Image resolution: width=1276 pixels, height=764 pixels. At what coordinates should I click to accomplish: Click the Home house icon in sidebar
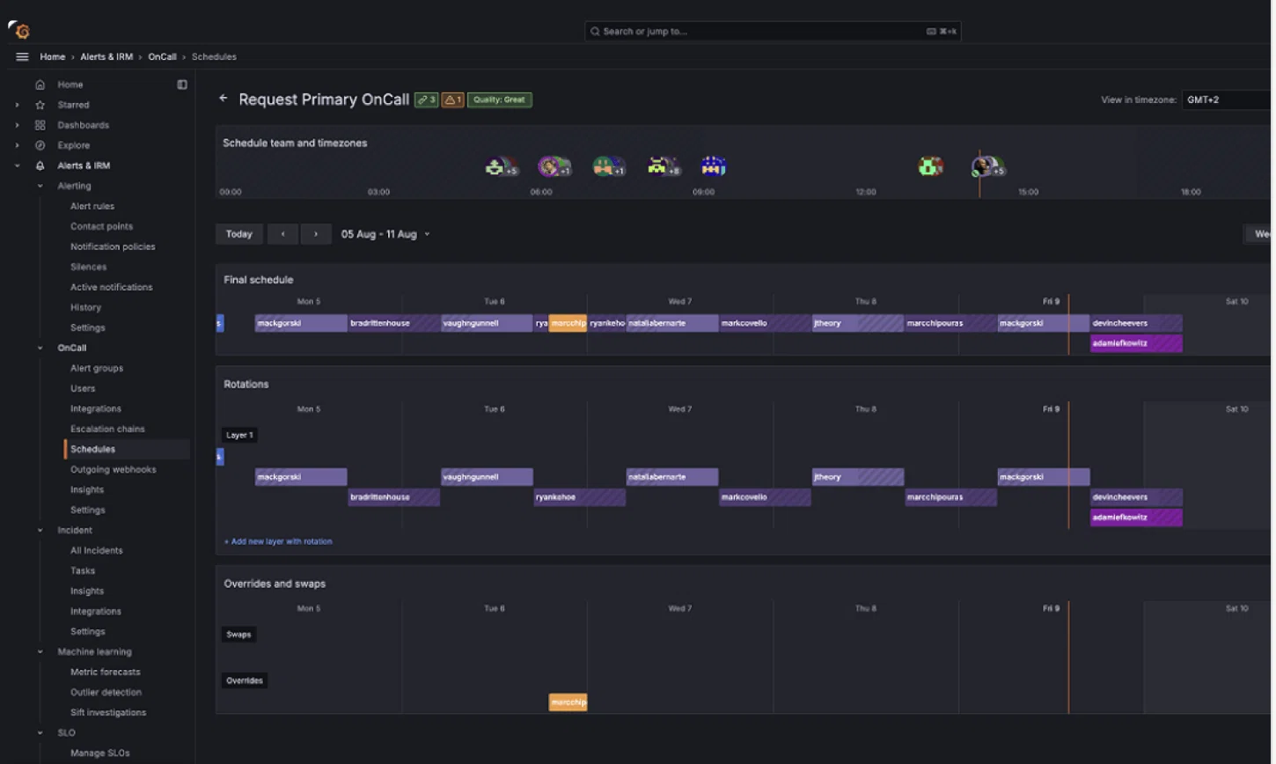click(x=40, y=84)
